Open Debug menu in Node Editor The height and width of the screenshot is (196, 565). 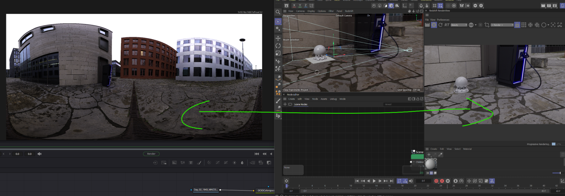[x=333, y=99]
